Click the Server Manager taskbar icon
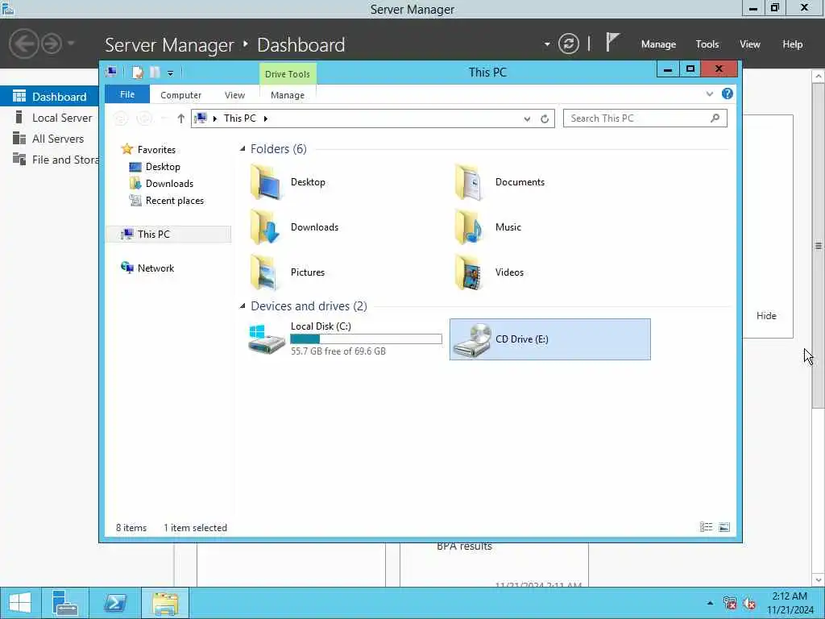The height and width of the screenshot is (619, 825). 65,603
